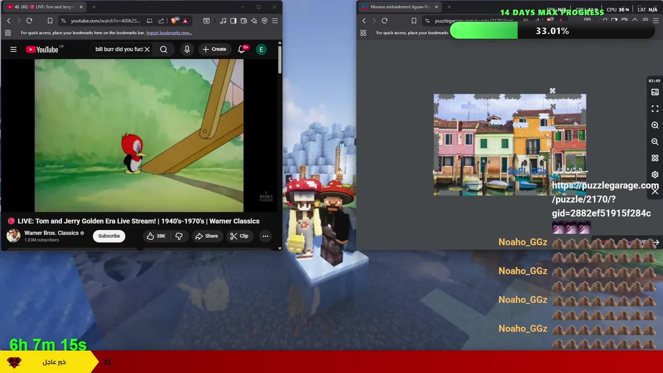
Task: Open Brave Wallet in the YouTube window
Action: coord(243,21)
